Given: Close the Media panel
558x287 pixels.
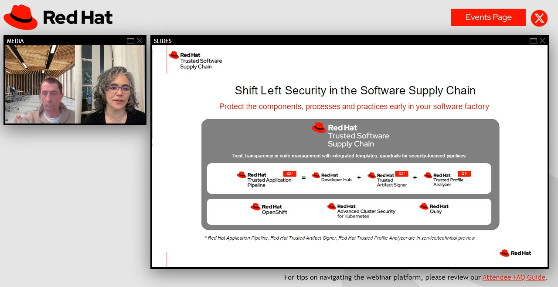Looking at the screenshot, I should tap(139, 41).
